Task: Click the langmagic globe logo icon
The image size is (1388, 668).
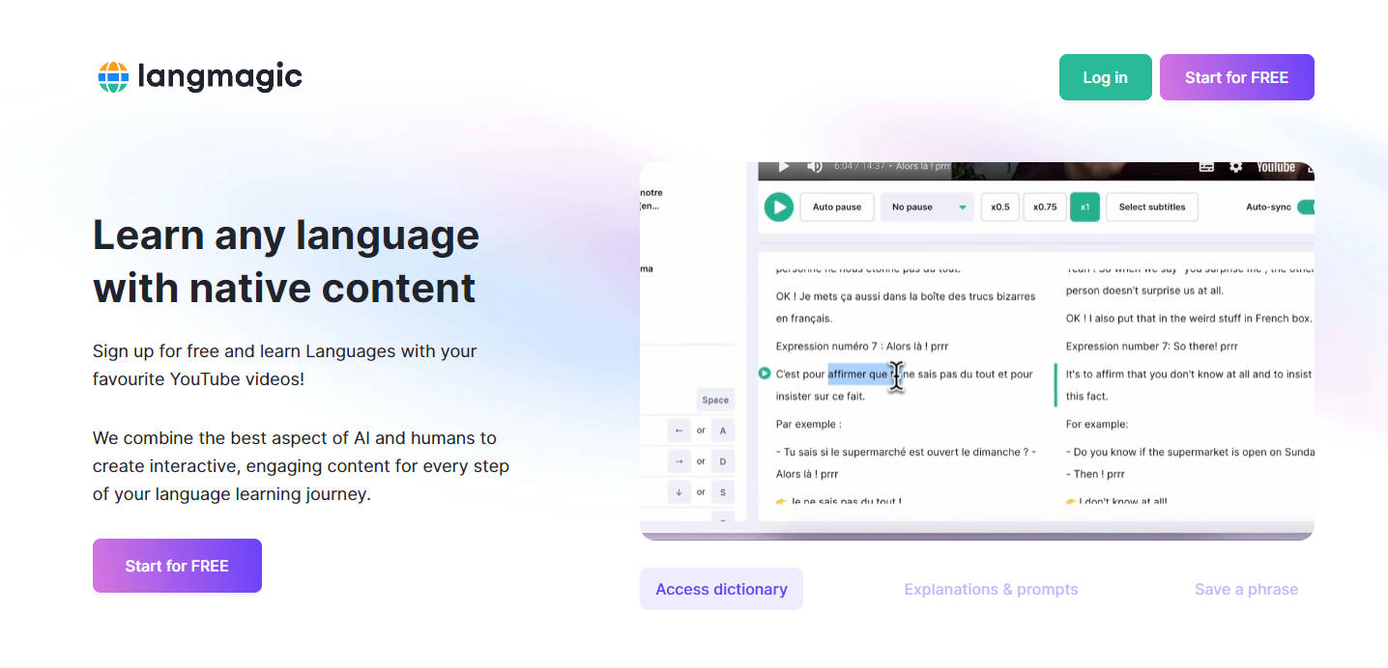Action: pos(113,76)
